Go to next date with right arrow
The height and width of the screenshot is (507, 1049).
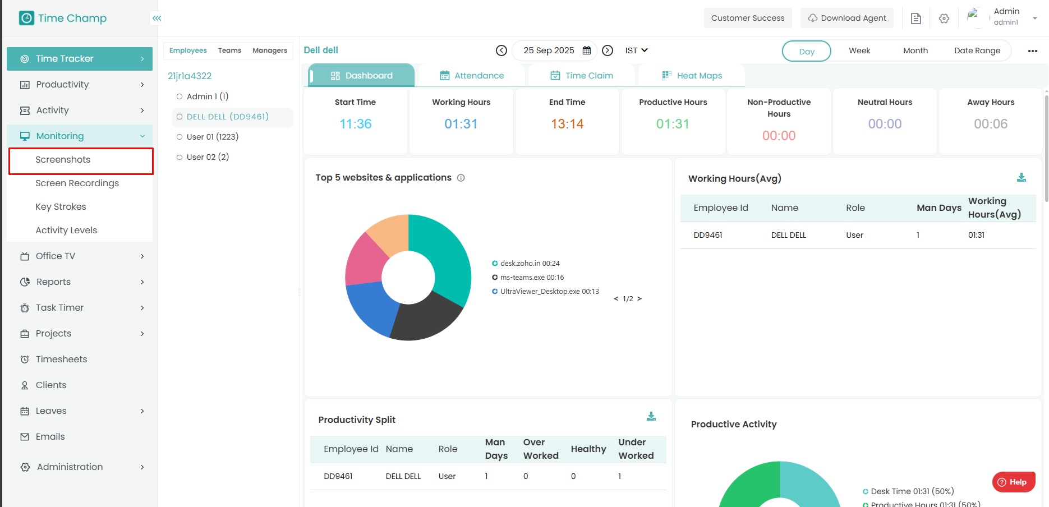608,50
